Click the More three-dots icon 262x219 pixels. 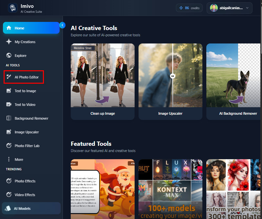[9, 159]
